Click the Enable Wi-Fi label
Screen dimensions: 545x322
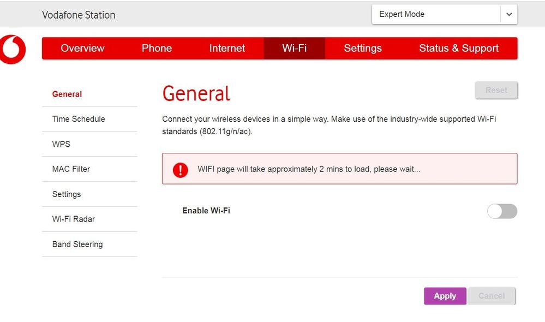[206, 211]
